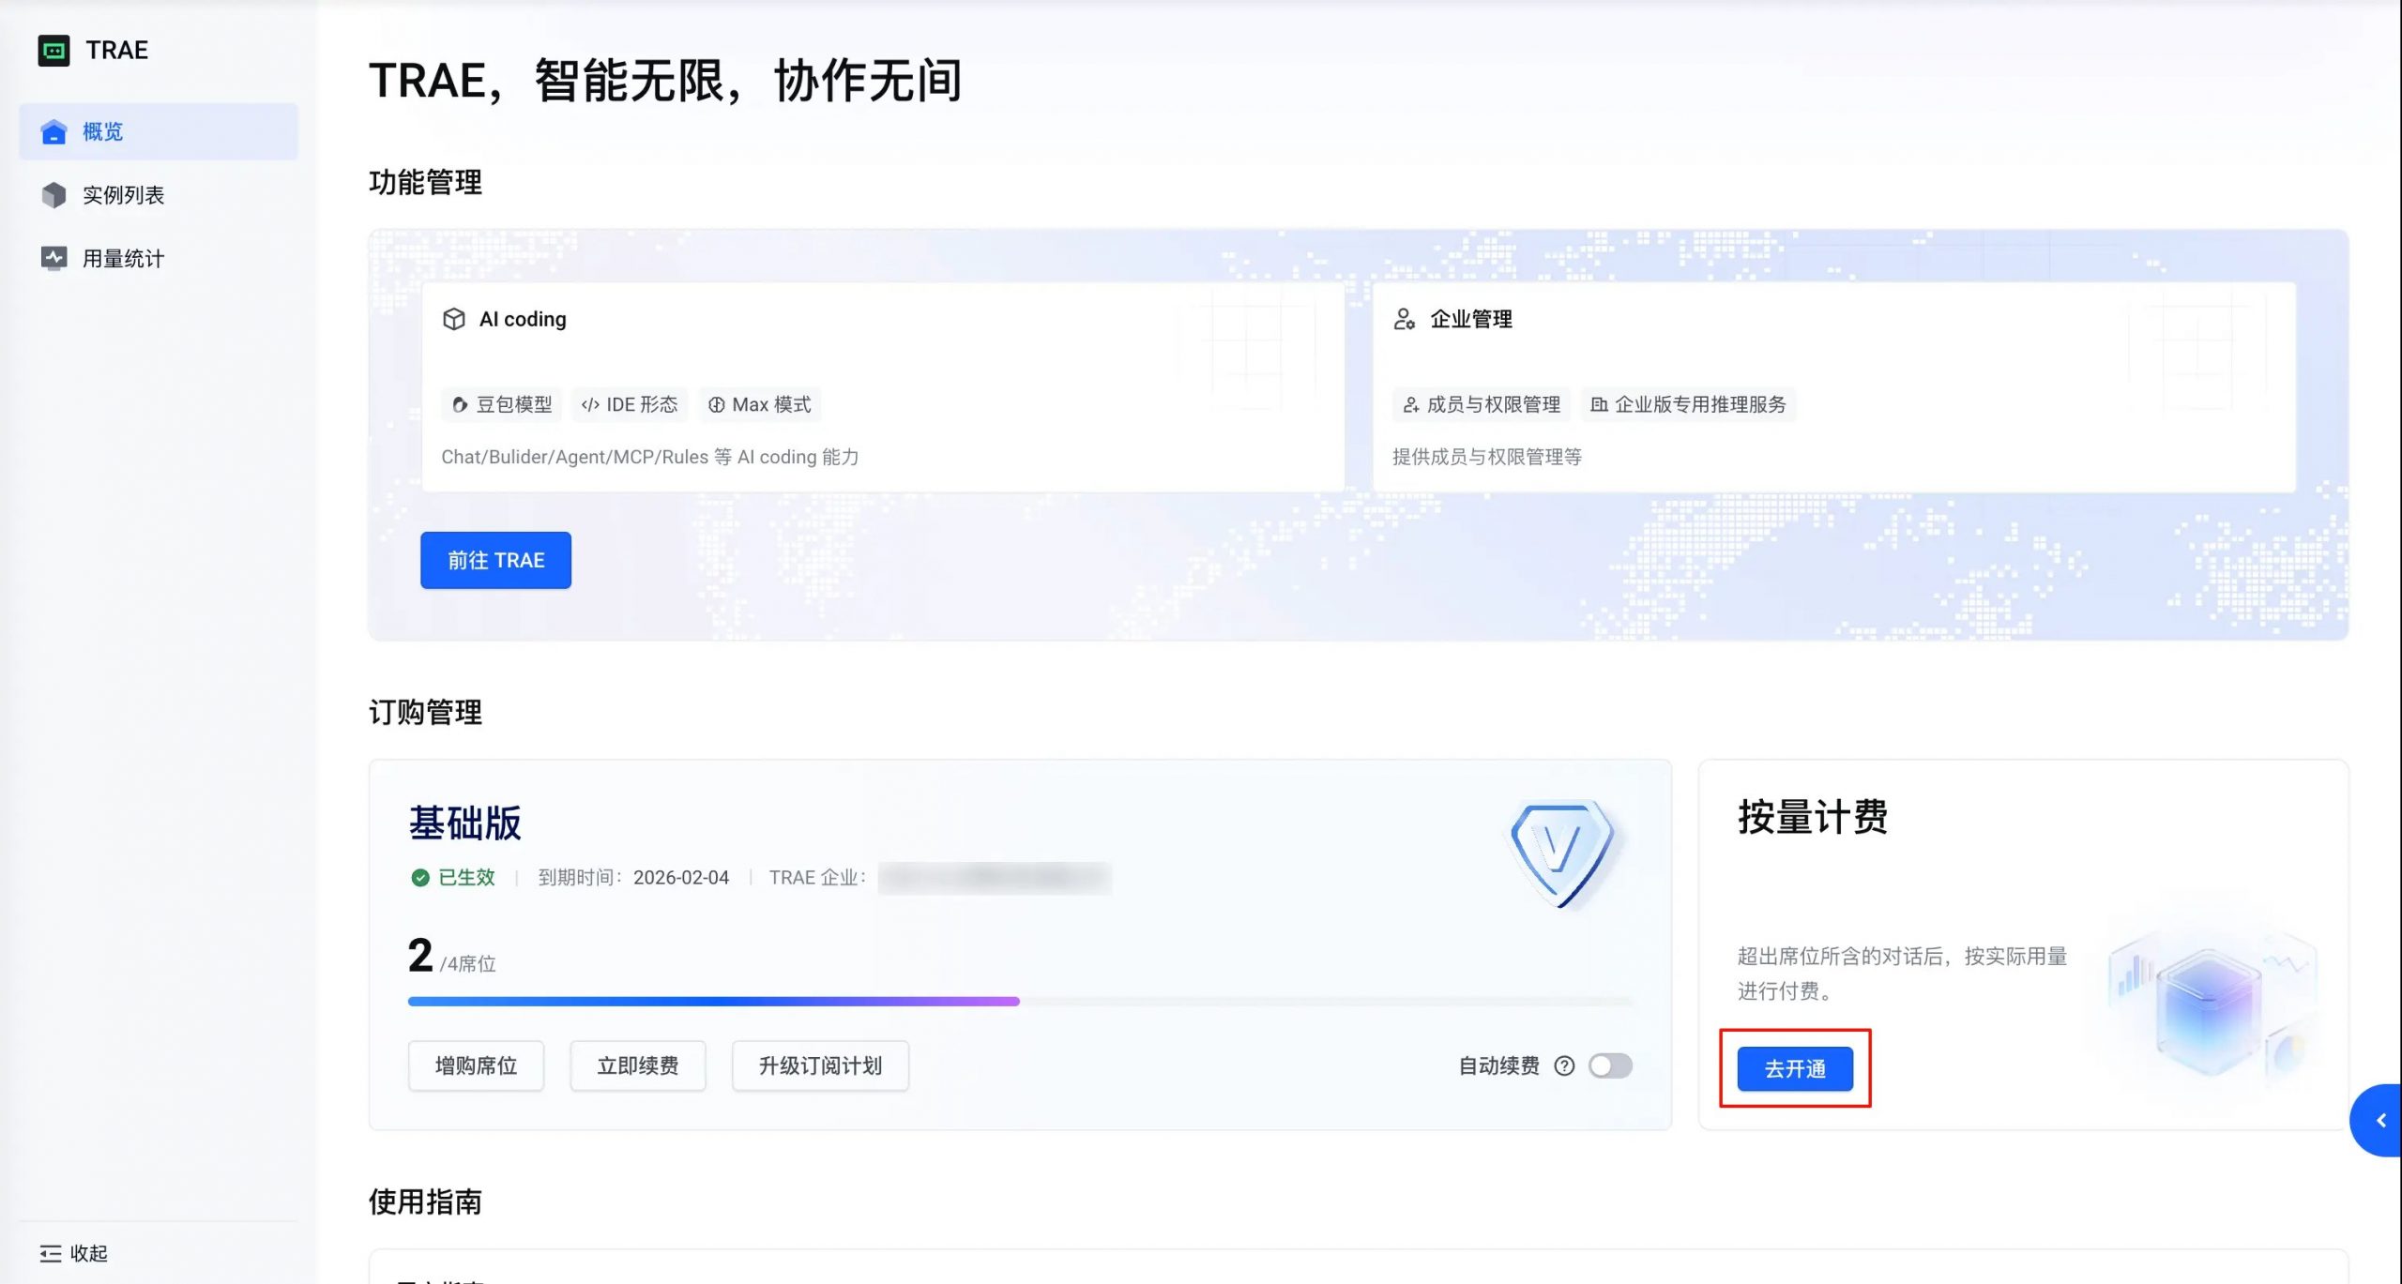
Task: Select the 豆包模型 tag
Action: pos(502,404)
